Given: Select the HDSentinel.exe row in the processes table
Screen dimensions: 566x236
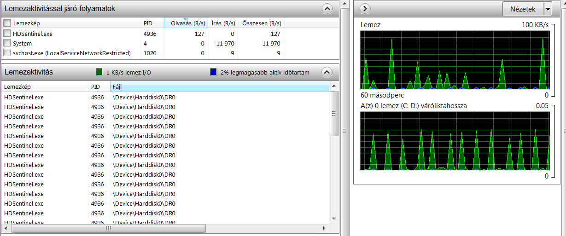Looking at the screenshot, I should [170, 33].
